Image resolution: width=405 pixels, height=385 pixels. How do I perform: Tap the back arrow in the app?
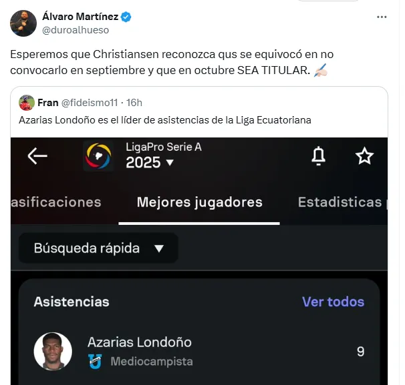[x=37, y=156]
